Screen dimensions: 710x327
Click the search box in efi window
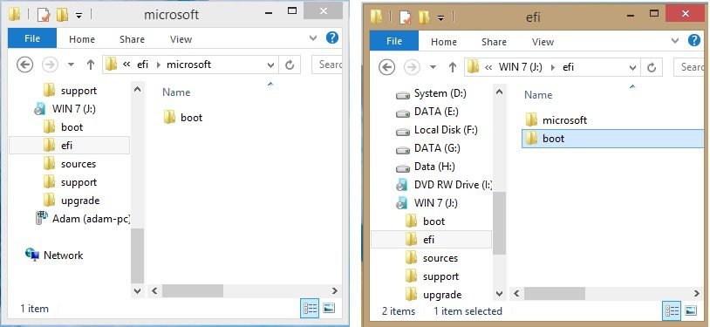689,67
